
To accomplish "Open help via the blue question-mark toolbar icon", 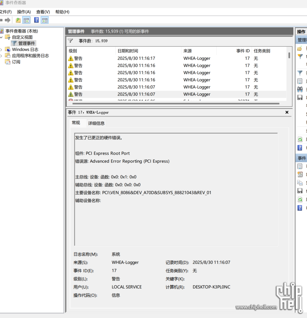I will tap(36, 20).
